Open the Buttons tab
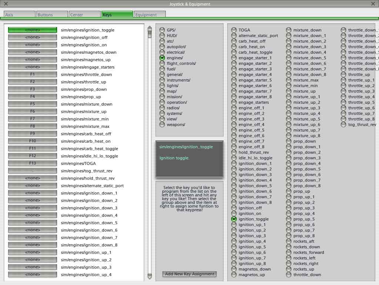 (x=52, y=15)
